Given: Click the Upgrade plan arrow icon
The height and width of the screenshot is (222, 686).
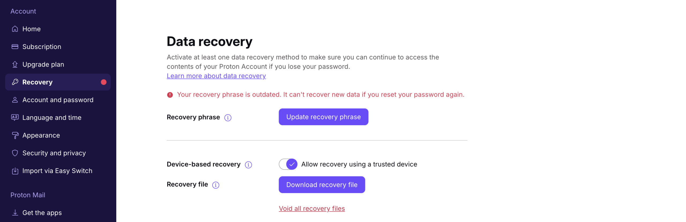Looking at the screenshot, I should click(15, 64).
